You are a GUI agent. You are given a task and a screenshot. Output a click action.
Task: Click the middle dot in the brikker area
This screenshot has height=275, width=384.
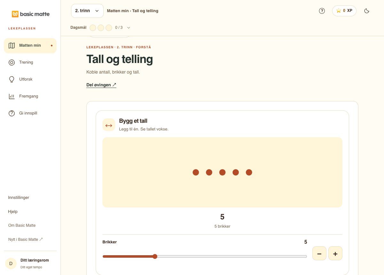coord(222,172)
